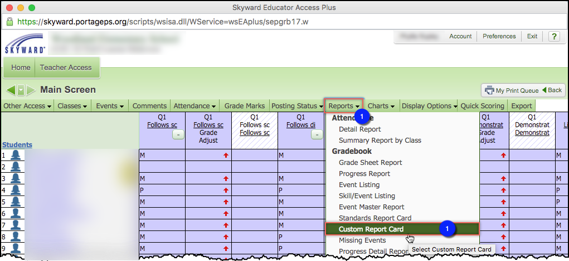
Task: Open the Classes dropdown menu
Action: [72, 106]
